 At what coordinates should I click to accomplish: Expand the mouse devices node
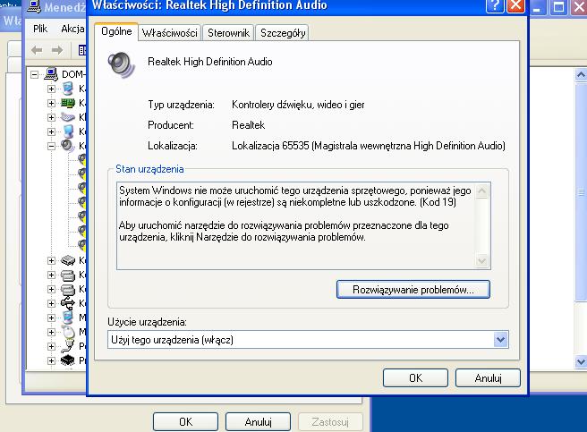tap(51, 332)
